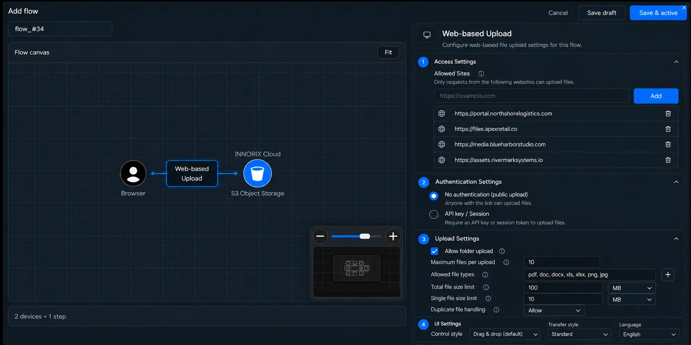This screenshot has width=691, height=345.
Task: Remove files.apexretail.co with its trash icon
Action: 668,129
